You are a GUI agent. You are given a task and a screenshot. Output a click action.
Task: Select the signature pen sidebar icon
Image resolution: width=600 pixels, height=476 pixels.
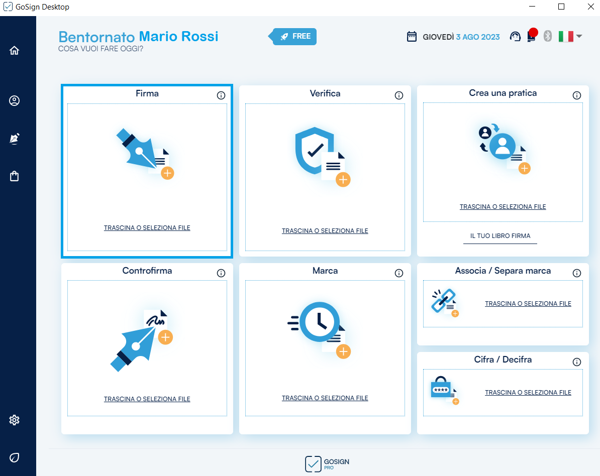(14, 139)
